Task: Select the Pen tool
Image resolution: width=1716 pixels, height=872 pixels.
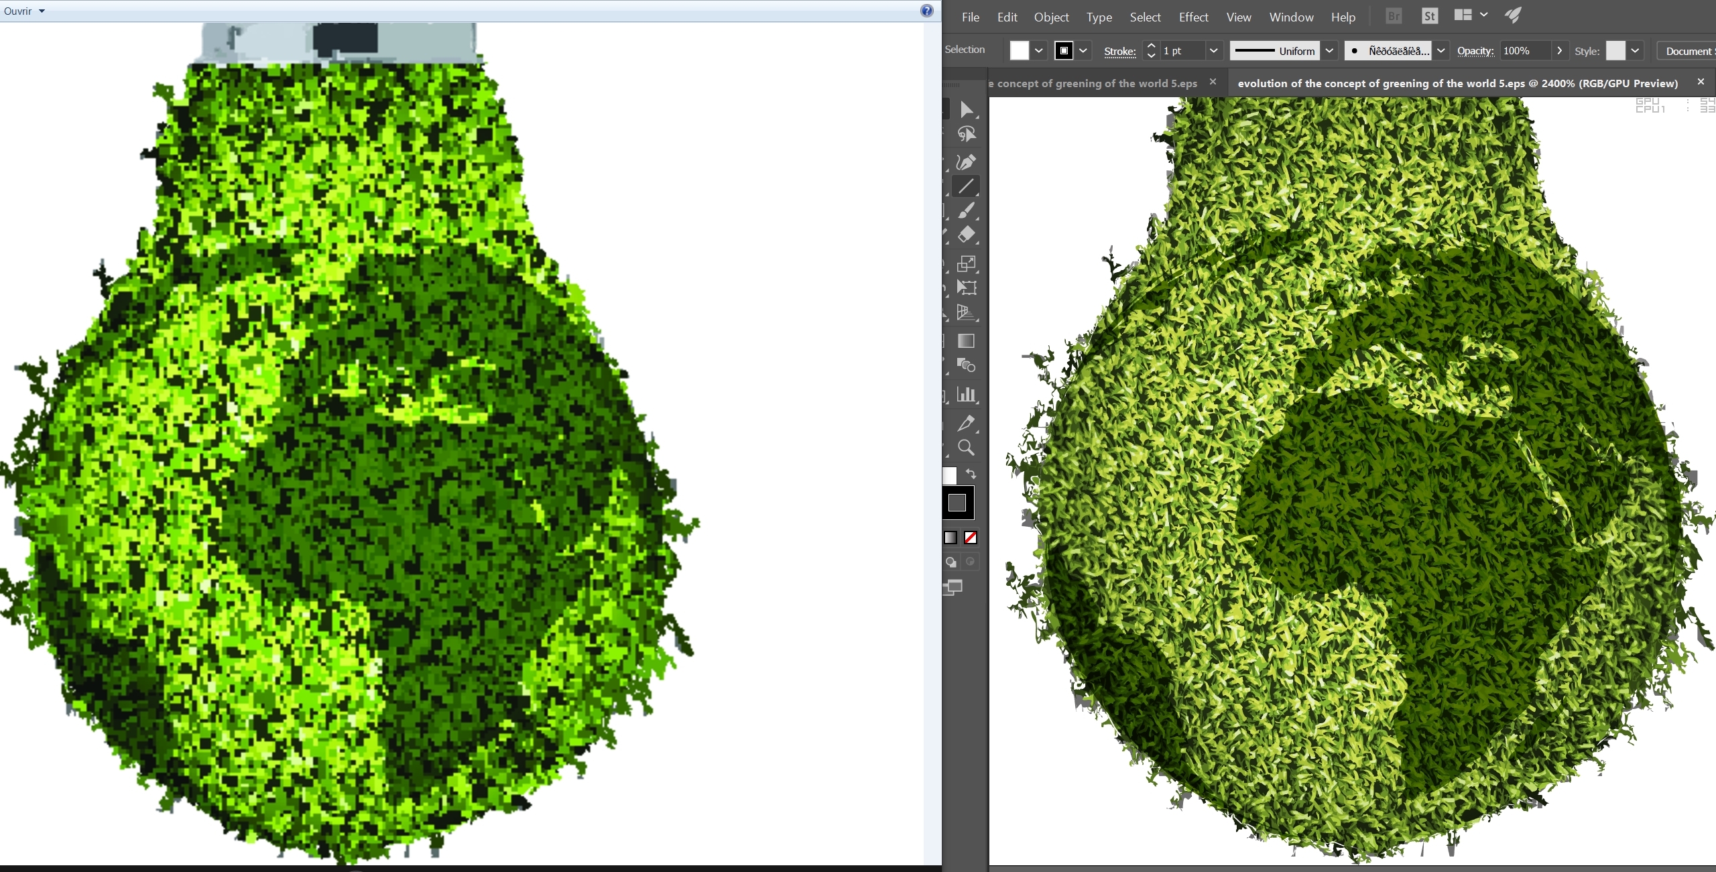Action: point(966,162)
